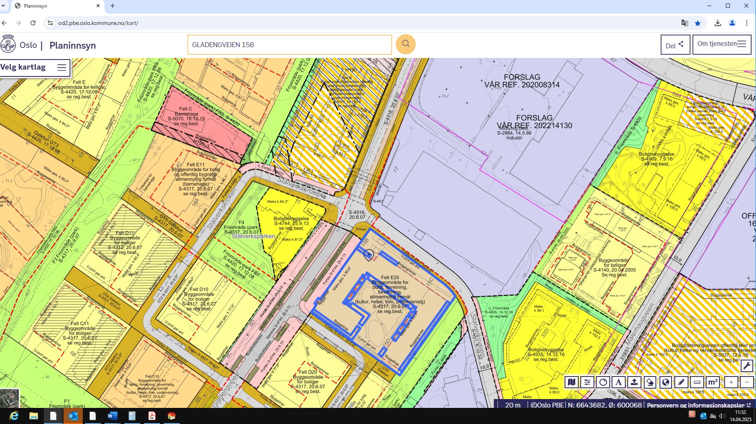Image resolution: width=756 pixels, height=424 pixels.
Task: Click the orange search magnifier button
Action: [405, 44]
